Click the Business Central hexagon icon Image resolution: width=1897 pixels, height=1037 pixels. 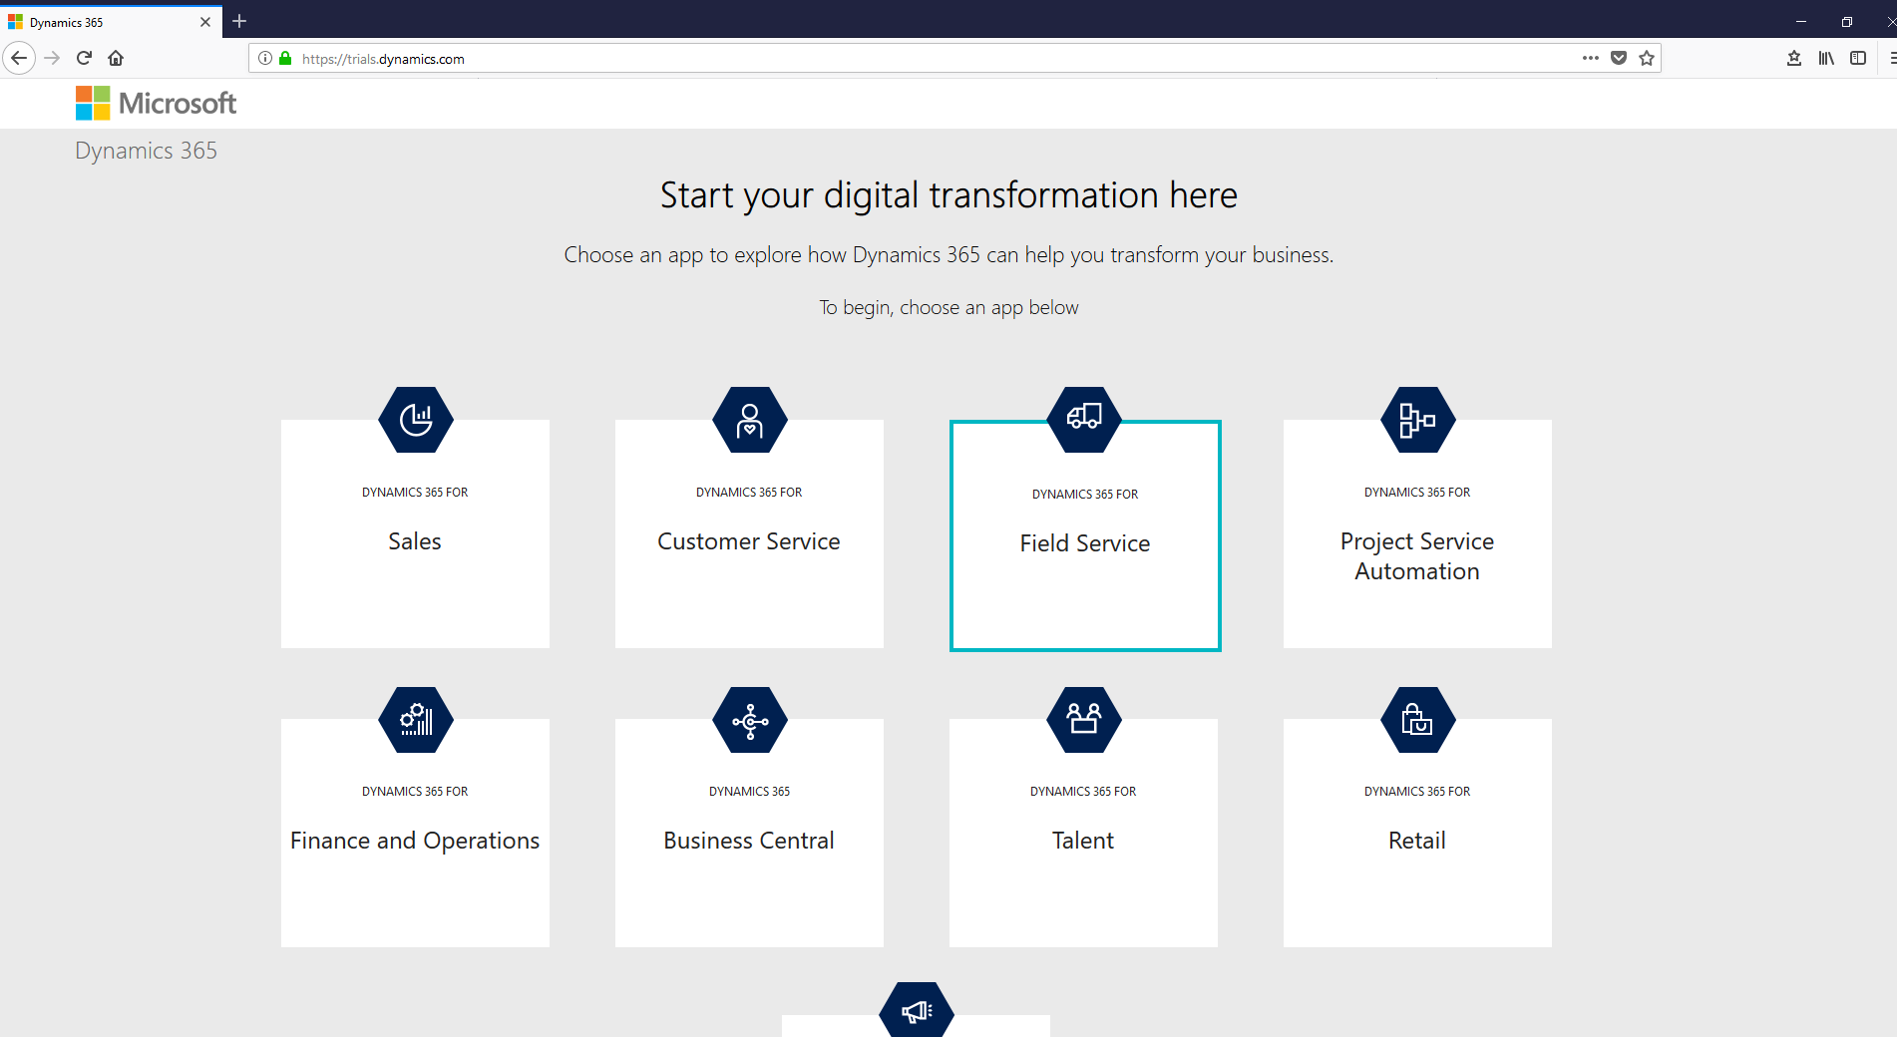tap(750, 720)
